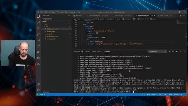Click remote window indicator in status bar
Image resolution: width=188 pixels, height=106 pixels.
[x=38, y=95]
